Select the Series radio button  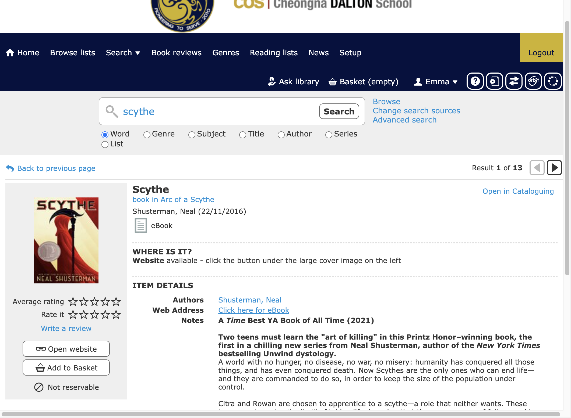(x=329, y=135)
